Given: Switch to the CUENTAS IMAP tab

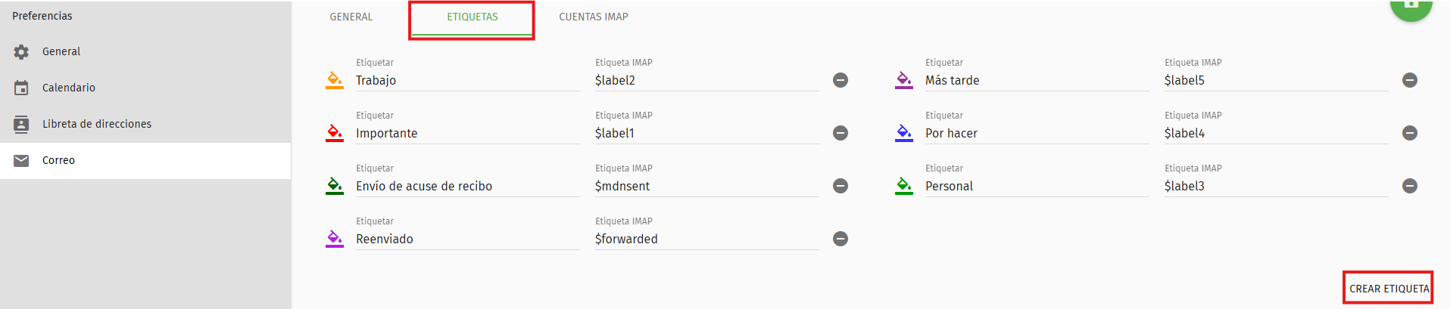Looking at the screenshot, I should point(594,17).
